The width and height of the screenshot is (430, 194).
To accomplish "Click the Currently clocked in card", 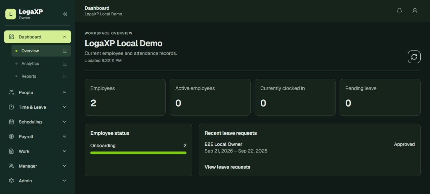I will 295,97.
